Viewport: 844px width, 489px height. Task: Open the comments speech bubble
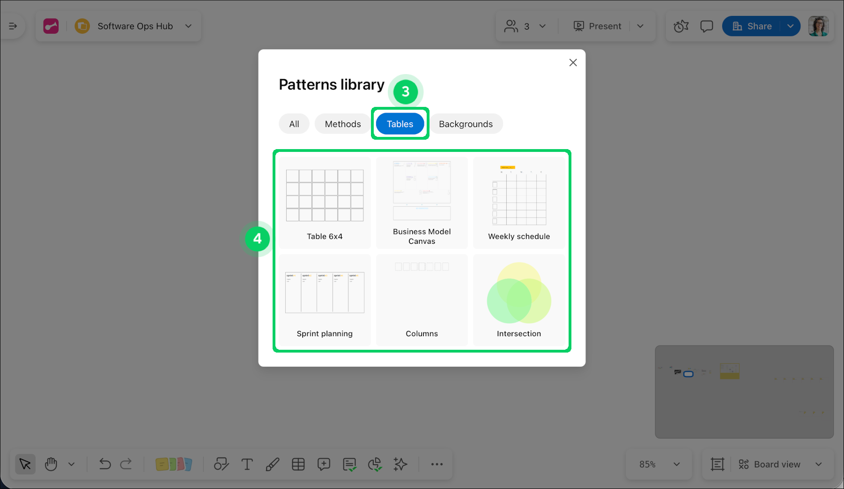pyautogui.click(x=706, y=26)
